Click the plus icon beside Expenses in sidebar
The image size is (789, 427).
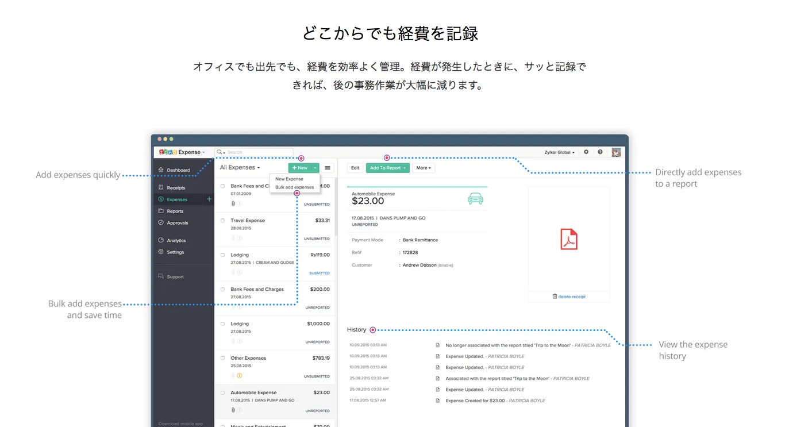point(209,199)
